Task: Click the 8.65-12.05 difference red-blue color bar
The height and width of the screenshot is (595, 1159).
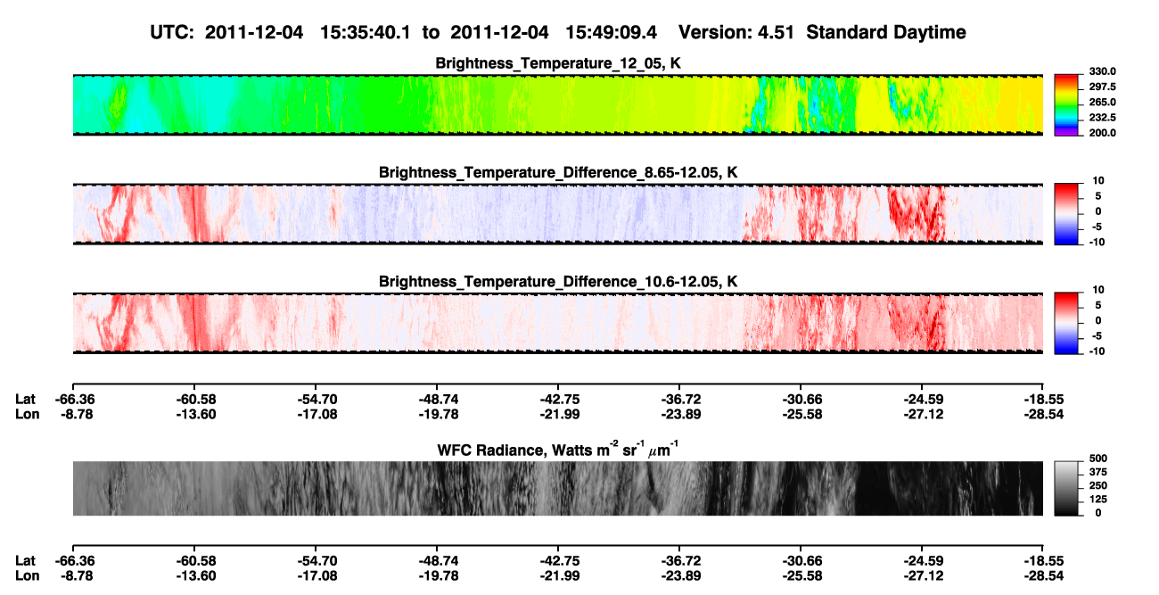Action: pyautogui.click(x=1068, y=212)
